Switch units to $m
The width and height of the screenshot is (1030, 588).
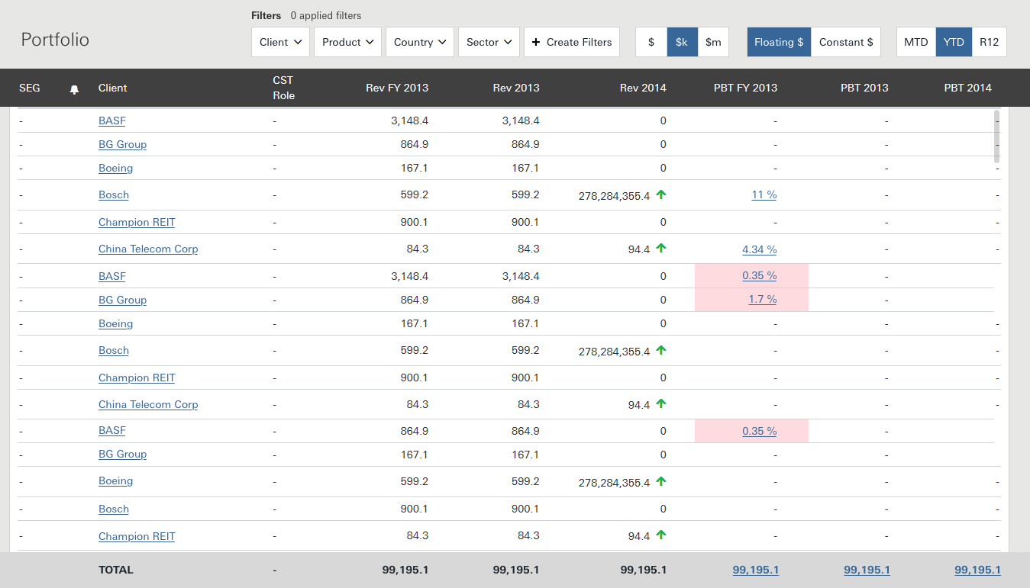(x=713, y=42)
